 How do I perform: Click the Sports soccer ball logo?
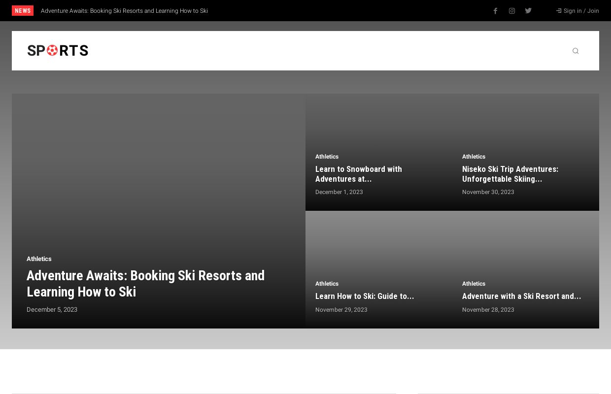tap(58, 51)
